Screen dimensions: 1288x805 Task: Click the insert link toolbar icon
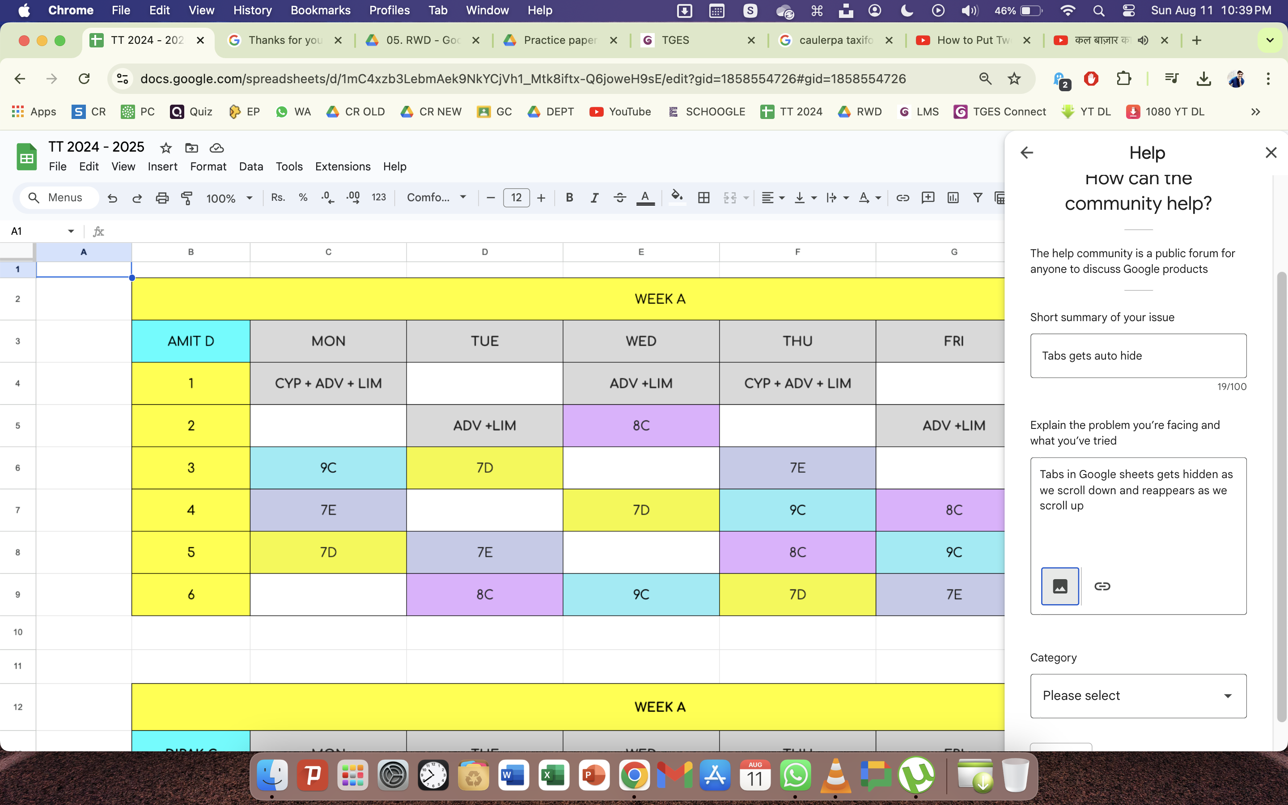[x=902, y=198]
